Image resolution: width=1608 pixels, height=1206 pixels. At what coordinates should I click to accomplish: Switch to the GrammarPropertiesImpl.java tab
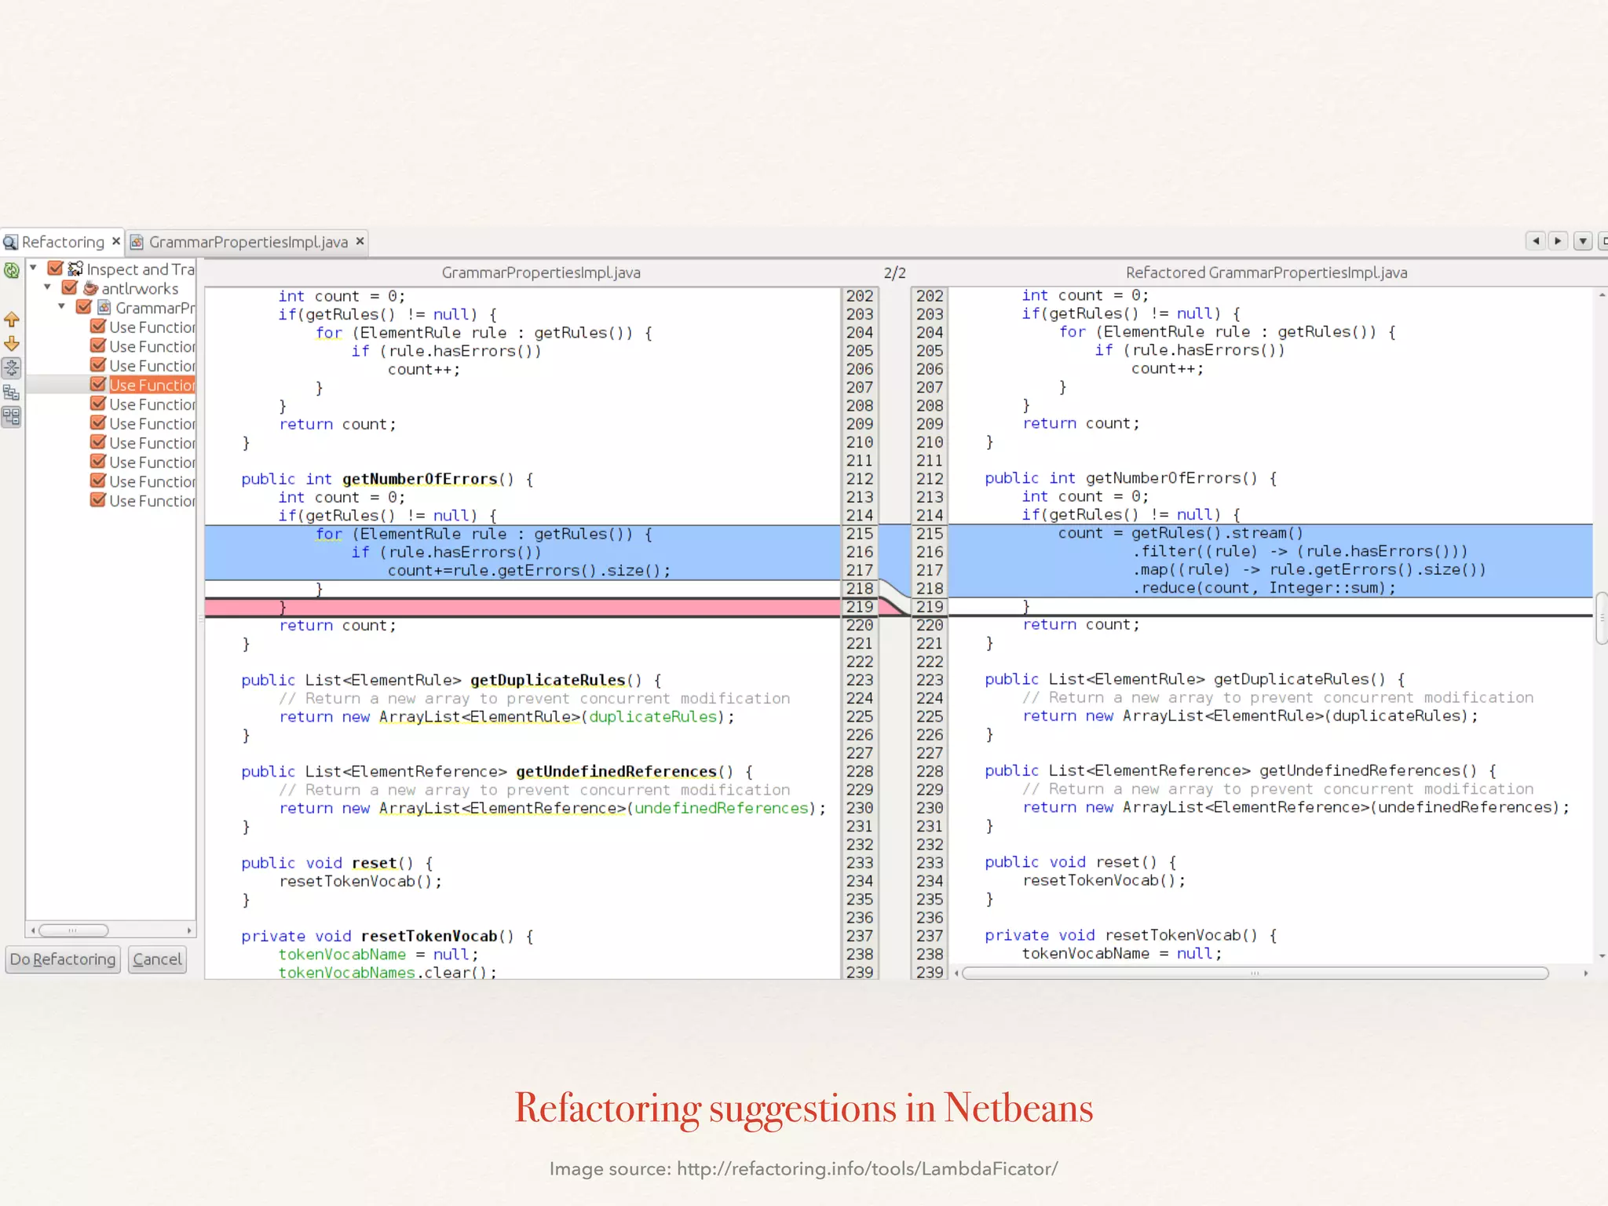point(248,242)
